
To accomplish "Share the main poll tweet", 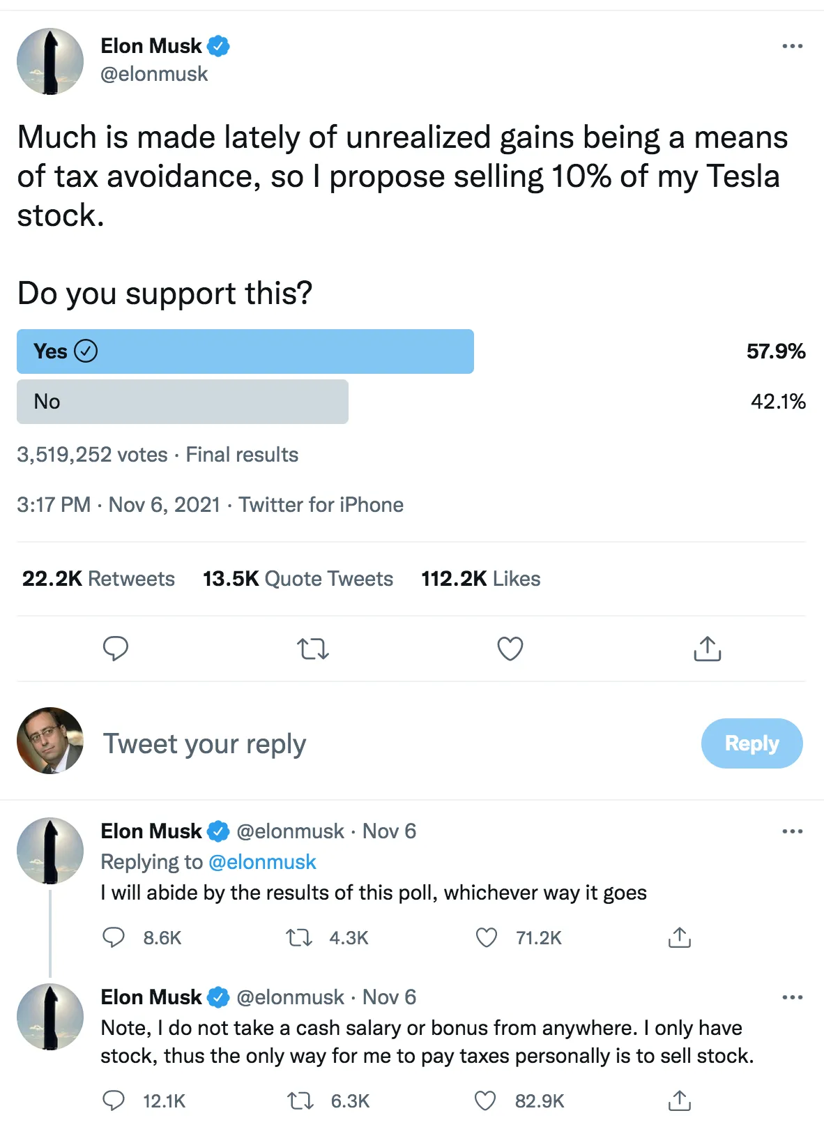I will tap(707, 649).
